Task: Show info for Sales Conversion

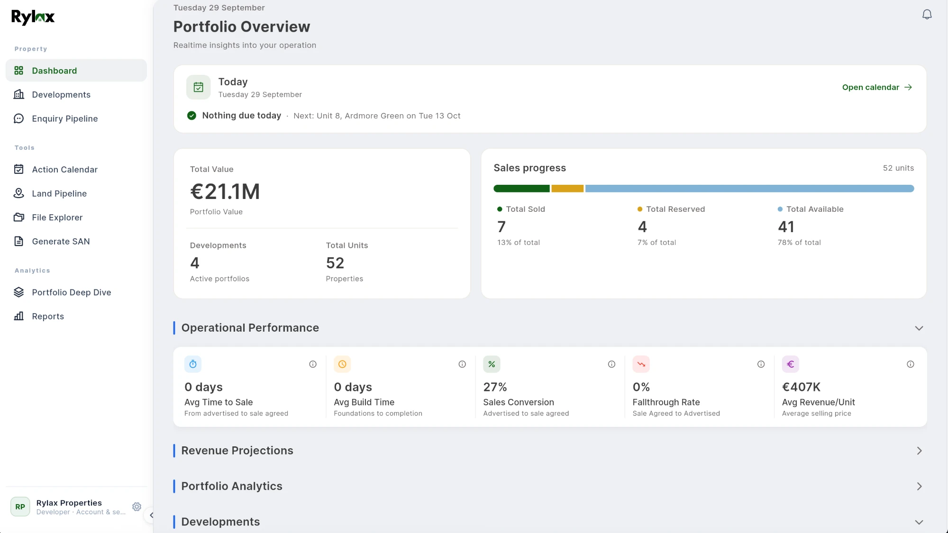Action: [x=611, y=364]
